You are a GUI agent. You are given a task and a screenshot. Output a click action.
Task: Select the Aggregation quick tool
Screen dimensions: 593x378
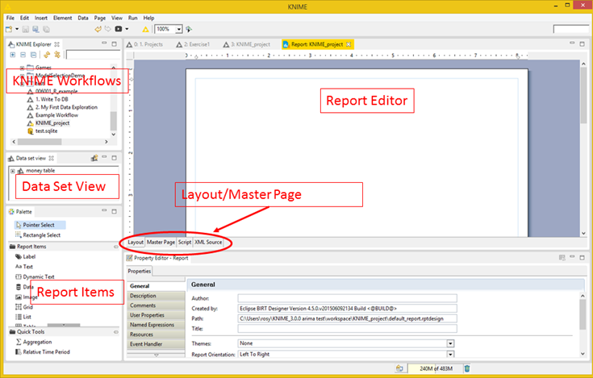click(34, 342)
